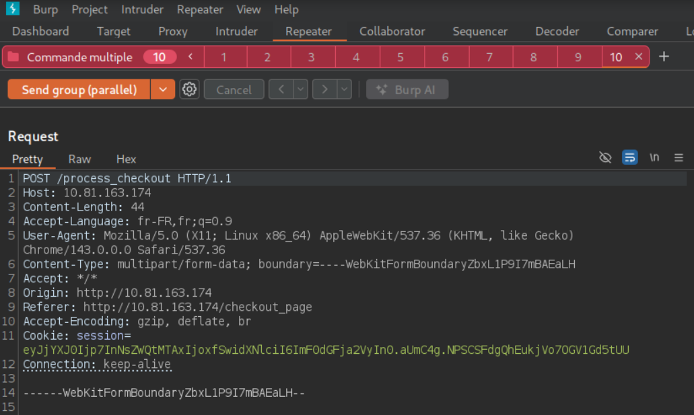The width and height of the screenshot is (694, 415).
Task: Switch to the Decoder tab
Action: click(557, 32)
